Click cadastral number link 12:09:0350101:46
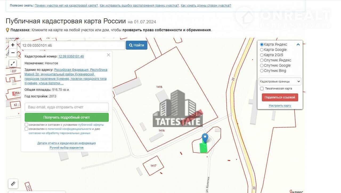Screen dimensions: 341x193 [x=71, y=56]
